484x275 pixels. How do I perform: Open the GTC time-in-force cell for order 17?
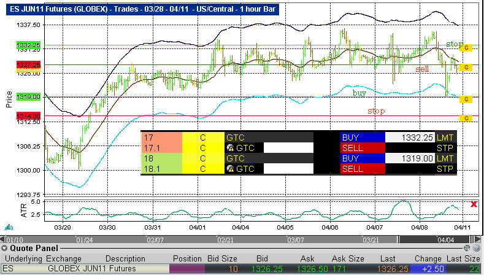(x=269, y=137)
